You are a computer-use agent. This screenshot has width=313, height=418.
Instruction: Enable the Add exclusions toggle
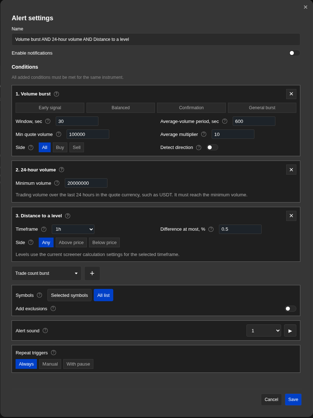click(291, 308)
